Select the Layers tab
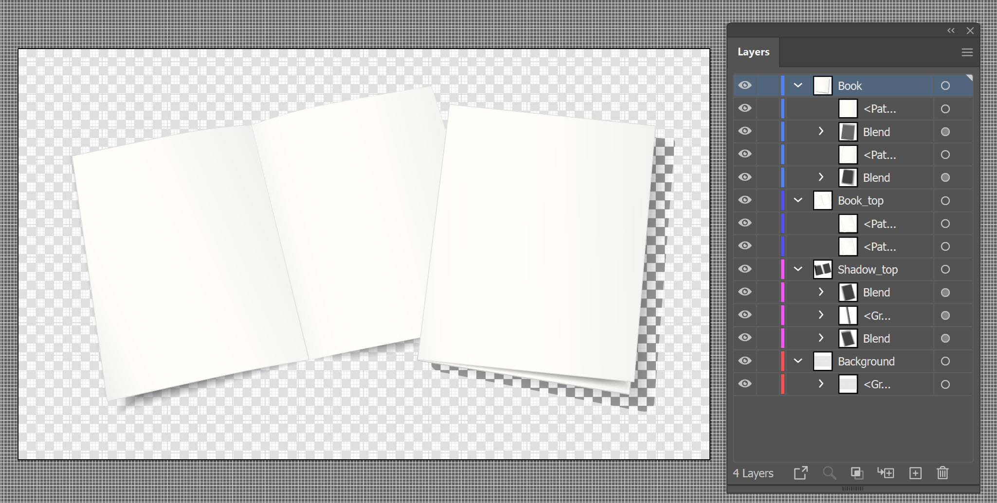The width and height of the screenshot is (997, 503). click(754, 52)
